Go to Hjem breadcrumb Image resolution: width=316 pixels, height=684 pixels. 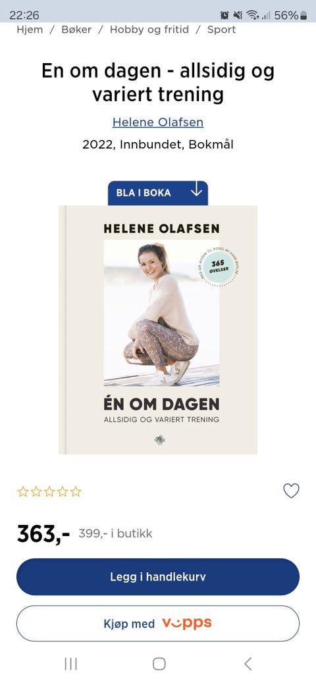[30, 30]
